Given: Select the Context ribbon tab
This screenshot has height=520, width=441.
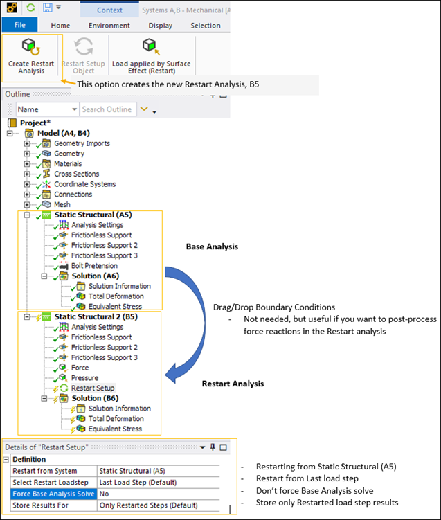Looking at the screenshot, I should 109,10.
